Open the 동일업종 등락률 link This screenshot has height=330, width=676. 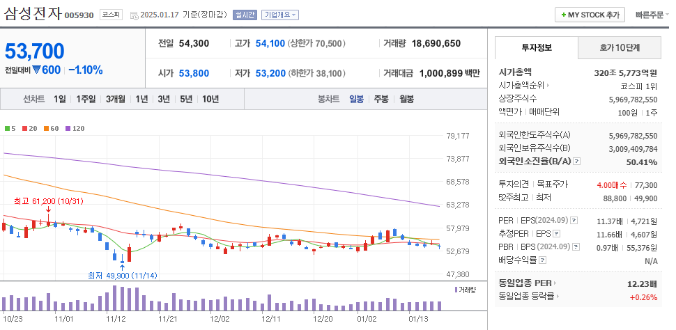click(528, 297)
